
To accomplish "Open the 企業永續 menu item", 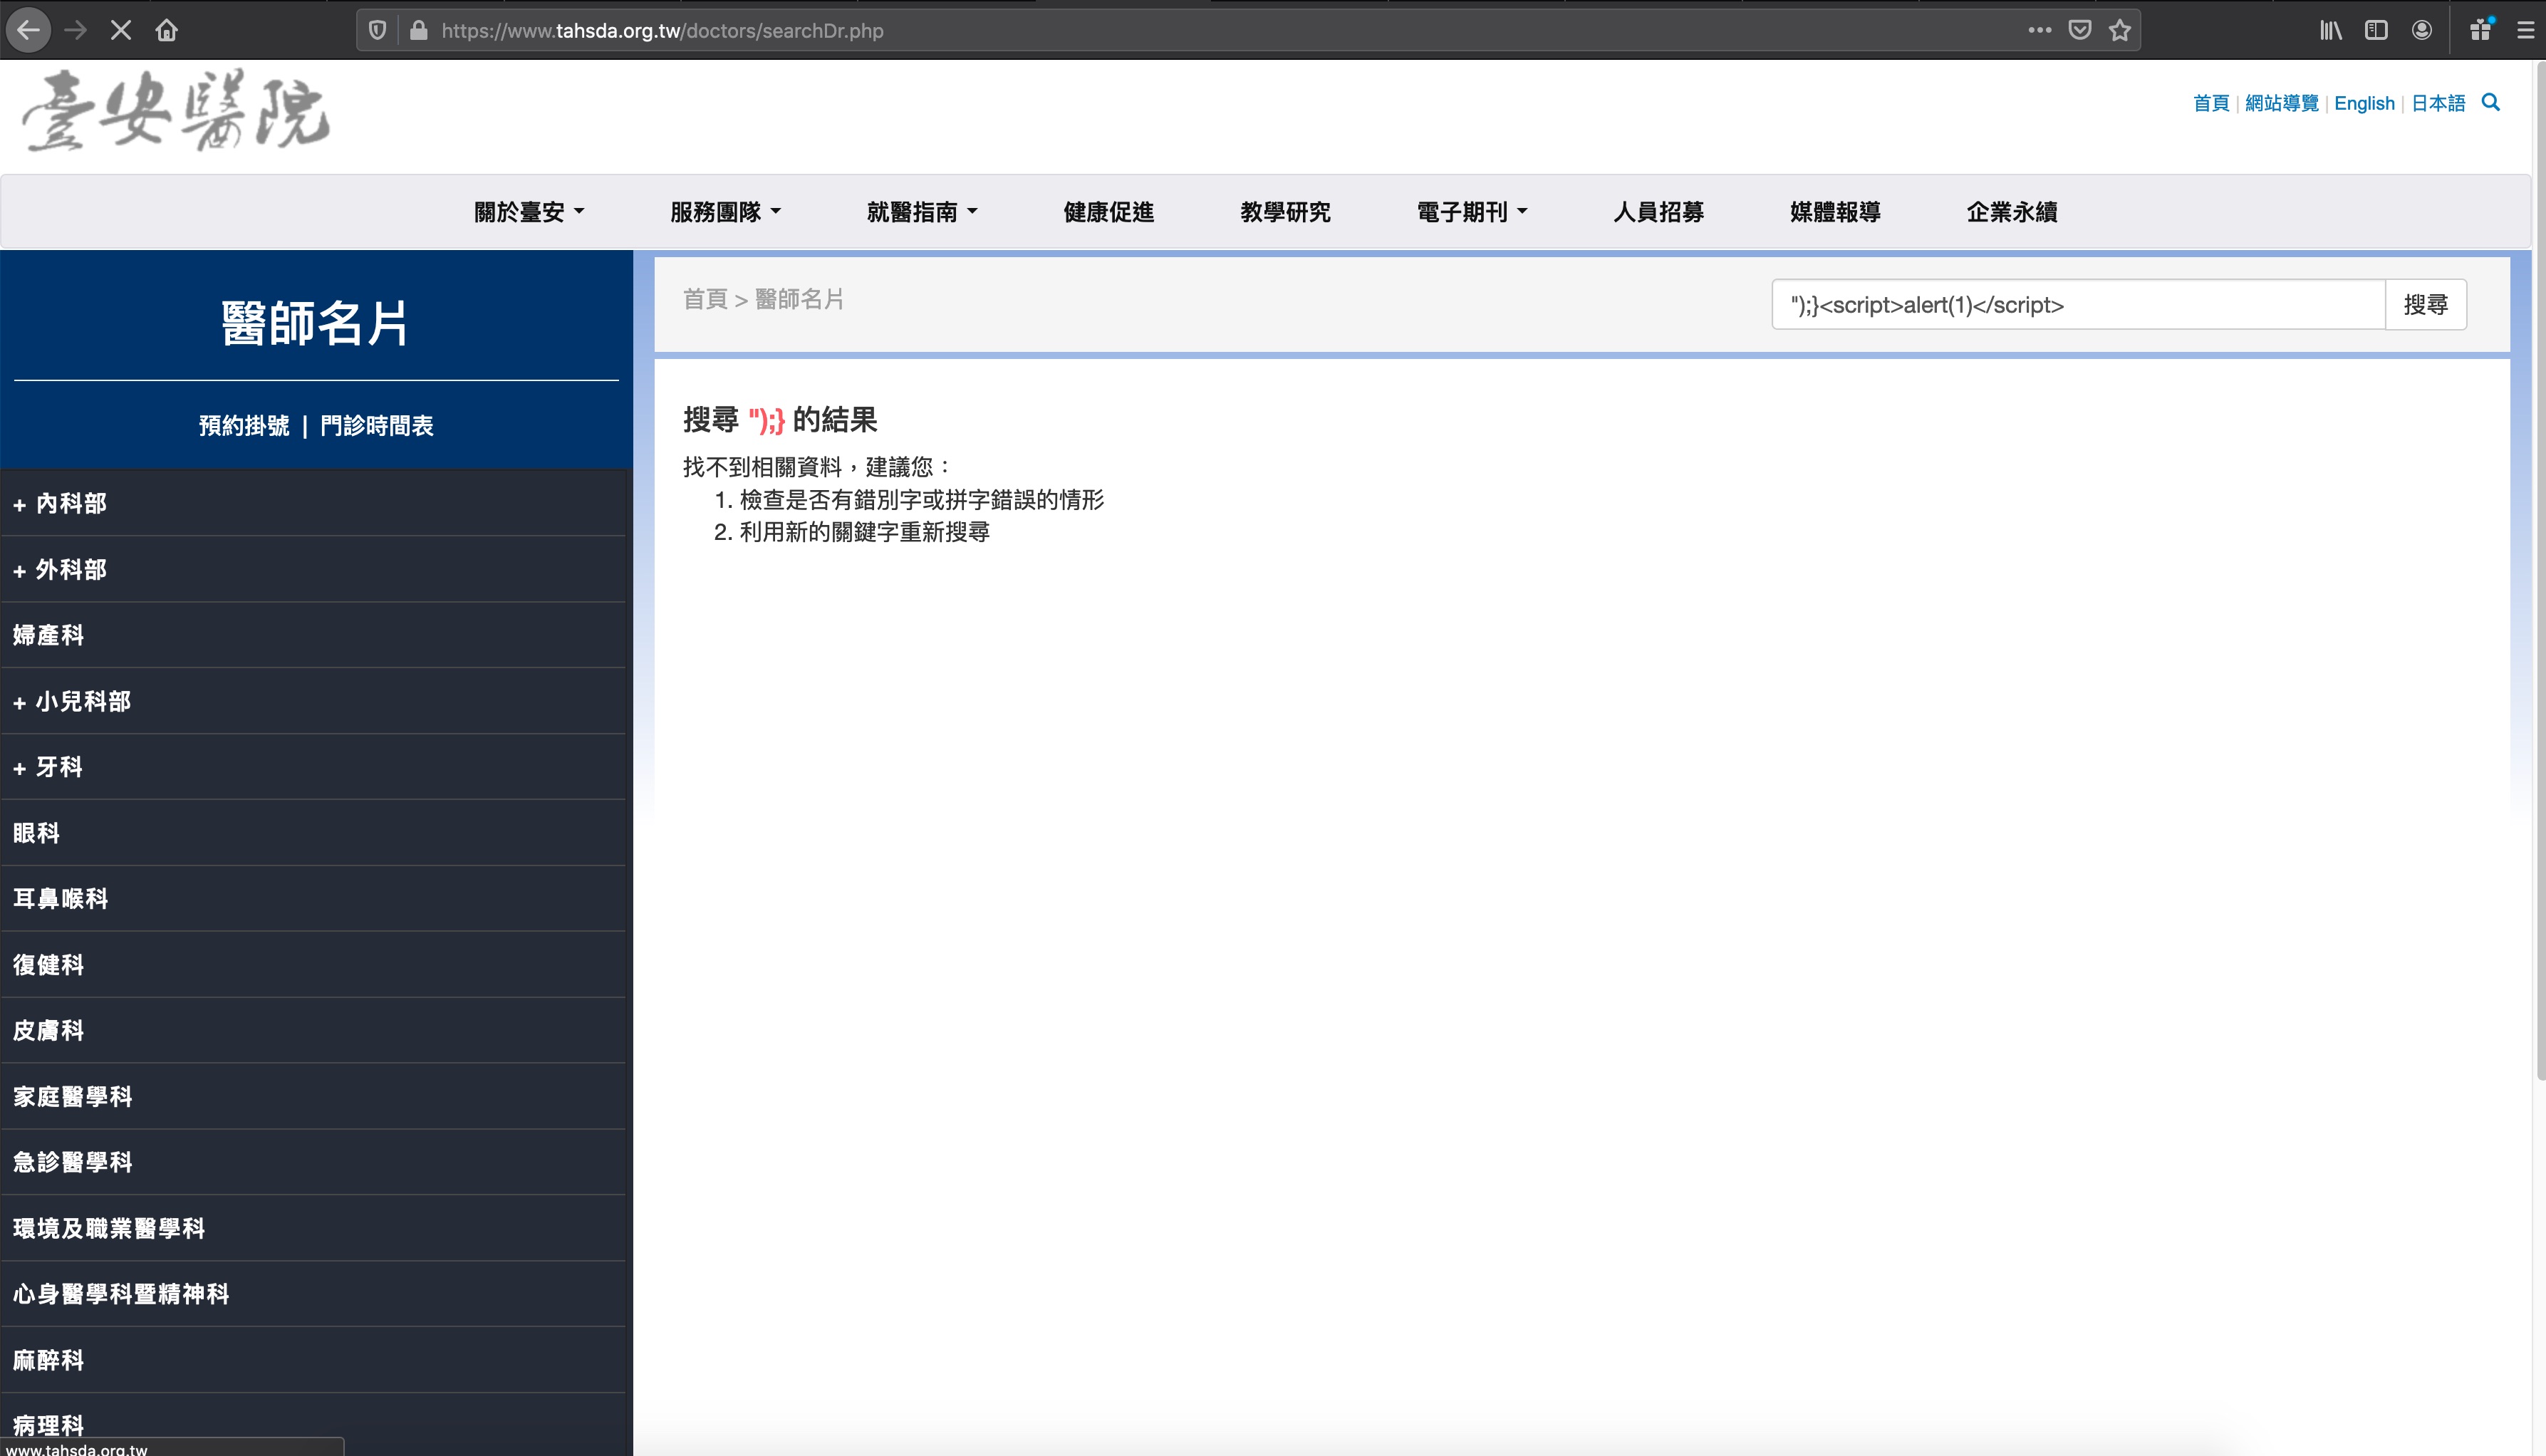I will (2012, 212).
